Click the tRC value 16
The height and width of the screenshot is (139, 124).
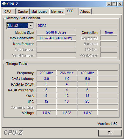pos(67,101)
